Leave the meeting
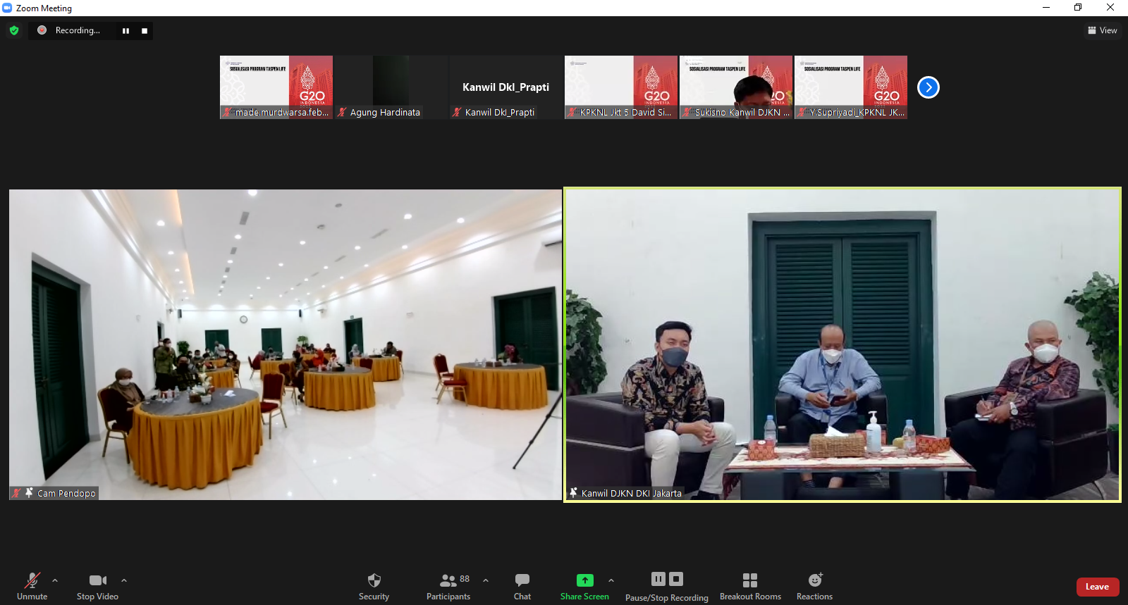 (x=1097, y=587)
